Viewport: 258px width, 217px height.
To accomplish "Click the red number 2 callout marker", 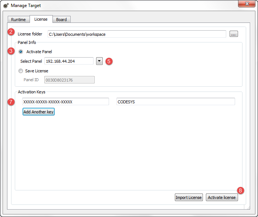I will [11, 32].
